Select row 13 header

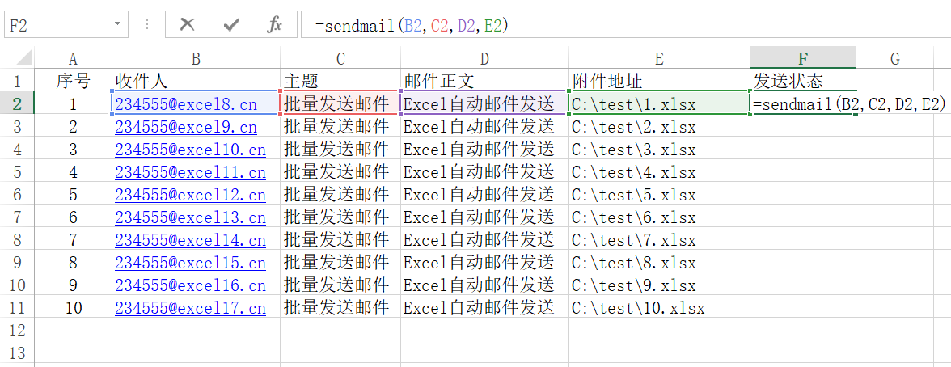coord(17,353)
